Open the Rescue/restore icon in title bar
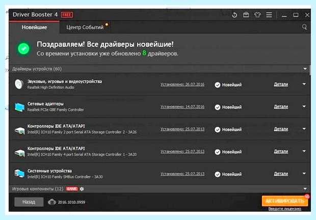Viewport: 316px width, 220px height. click(234, 15)
